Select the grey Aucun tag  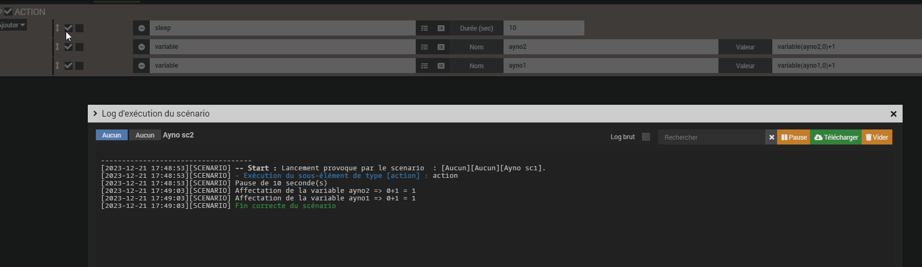pos(145,135)
